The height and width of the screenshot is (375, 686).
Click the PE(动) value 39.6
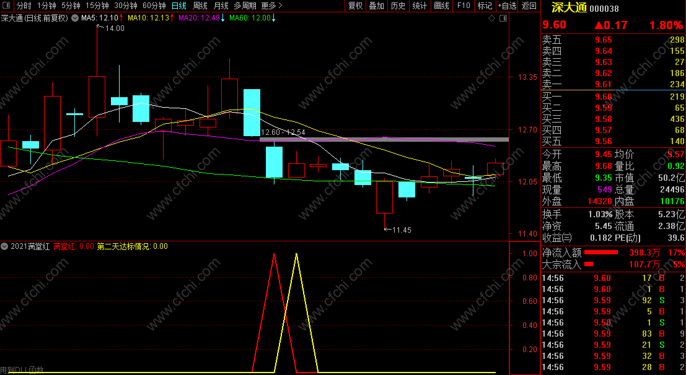pyautogui.click(x=676, y=238)
